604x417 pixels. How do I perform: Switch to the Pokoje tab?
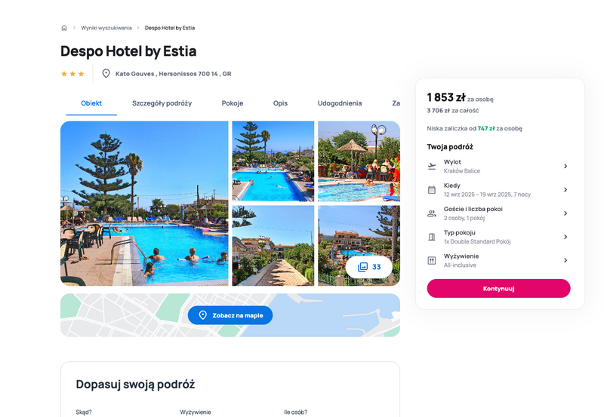(233, 103)
